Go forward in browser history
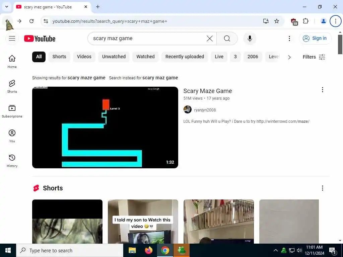 coord(19,21)
